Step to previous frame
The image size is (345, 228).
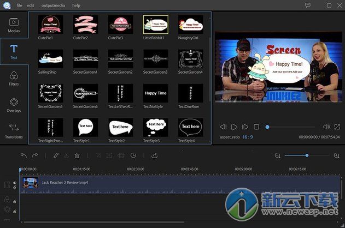pyautogui.click(x=223, y=127)
